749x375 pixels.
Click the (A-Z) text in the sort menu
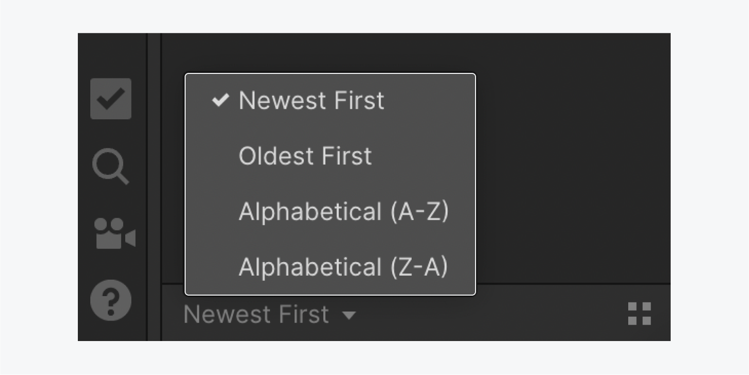click(x=420, y=212)
